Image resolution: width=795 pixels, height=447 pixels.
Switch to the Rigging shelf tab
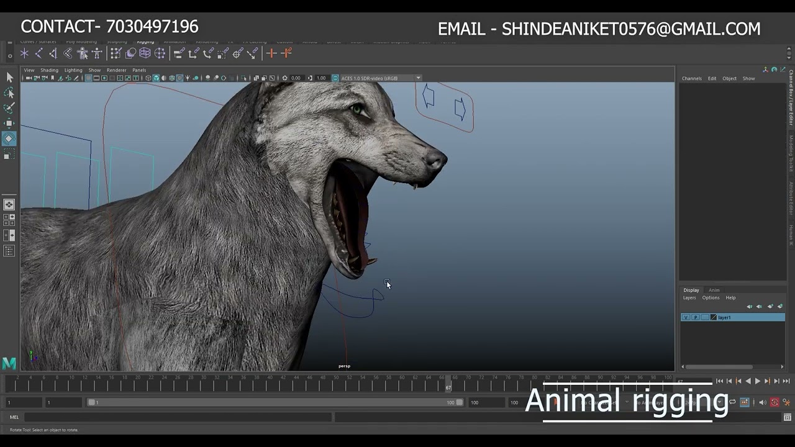point(145,42)
